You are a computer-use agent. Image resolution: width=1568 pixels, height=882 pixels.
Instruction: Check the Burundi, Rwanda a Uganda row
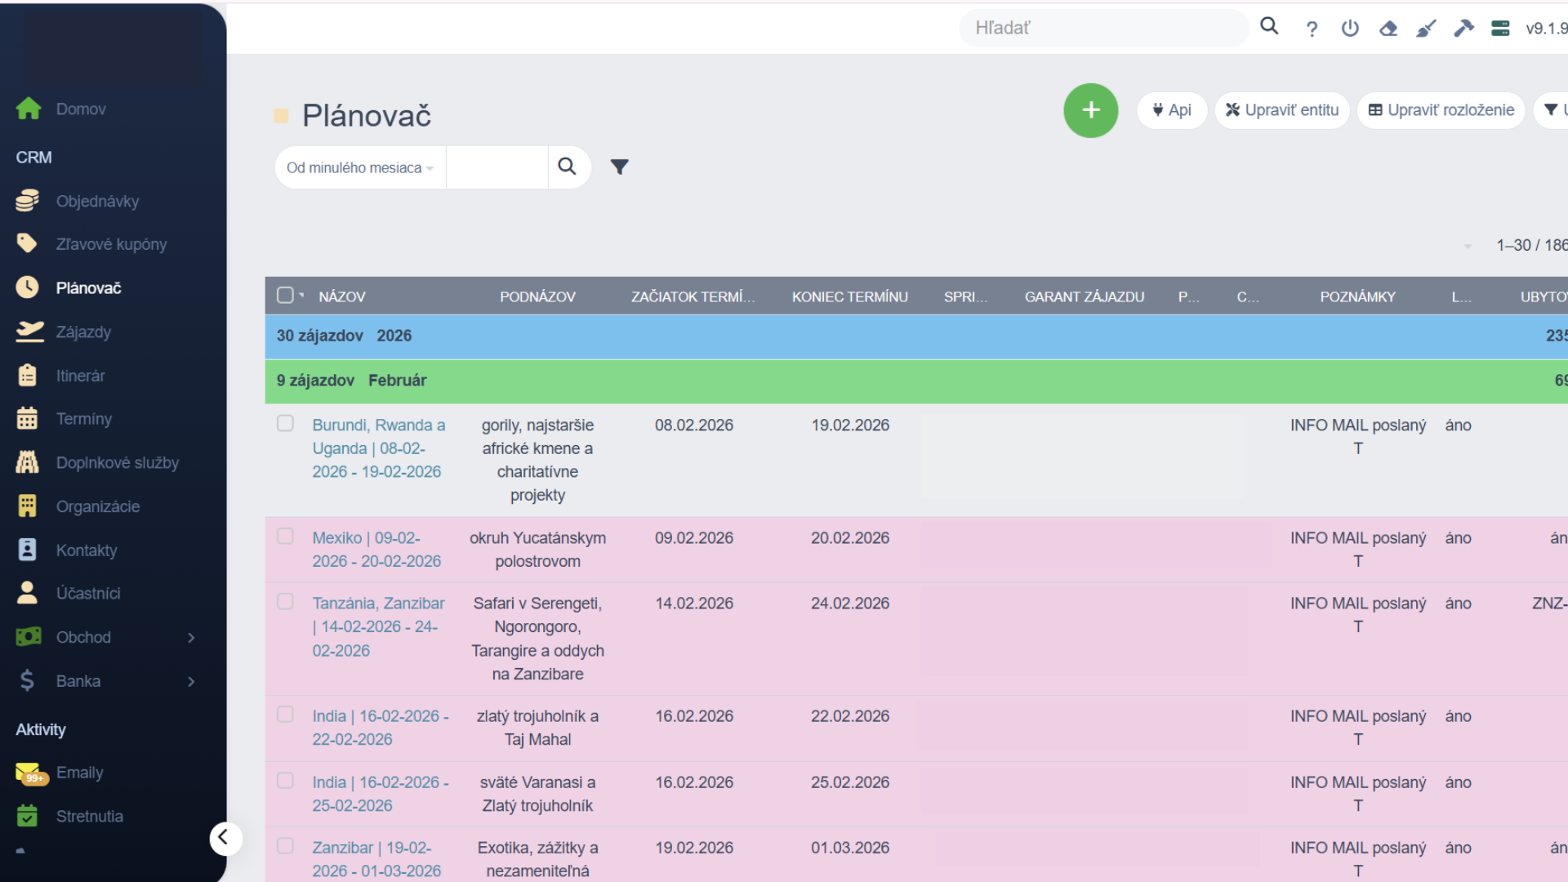pos(285,423)
